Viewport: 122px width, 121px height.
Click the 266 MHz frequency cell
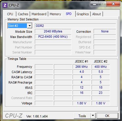(82, 67)
